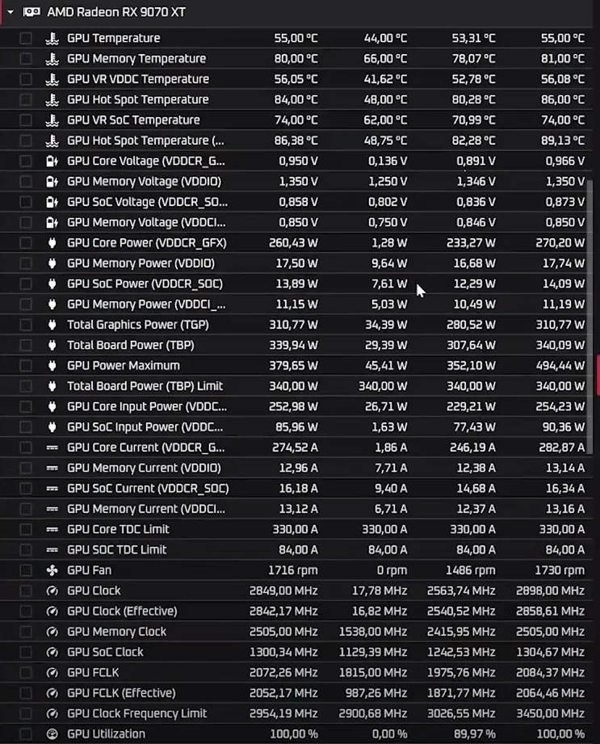Click the thermometer icon for GPU VR SoC Temperature
Viewport: 600px width, 744px height.
[x=52, y=120]
